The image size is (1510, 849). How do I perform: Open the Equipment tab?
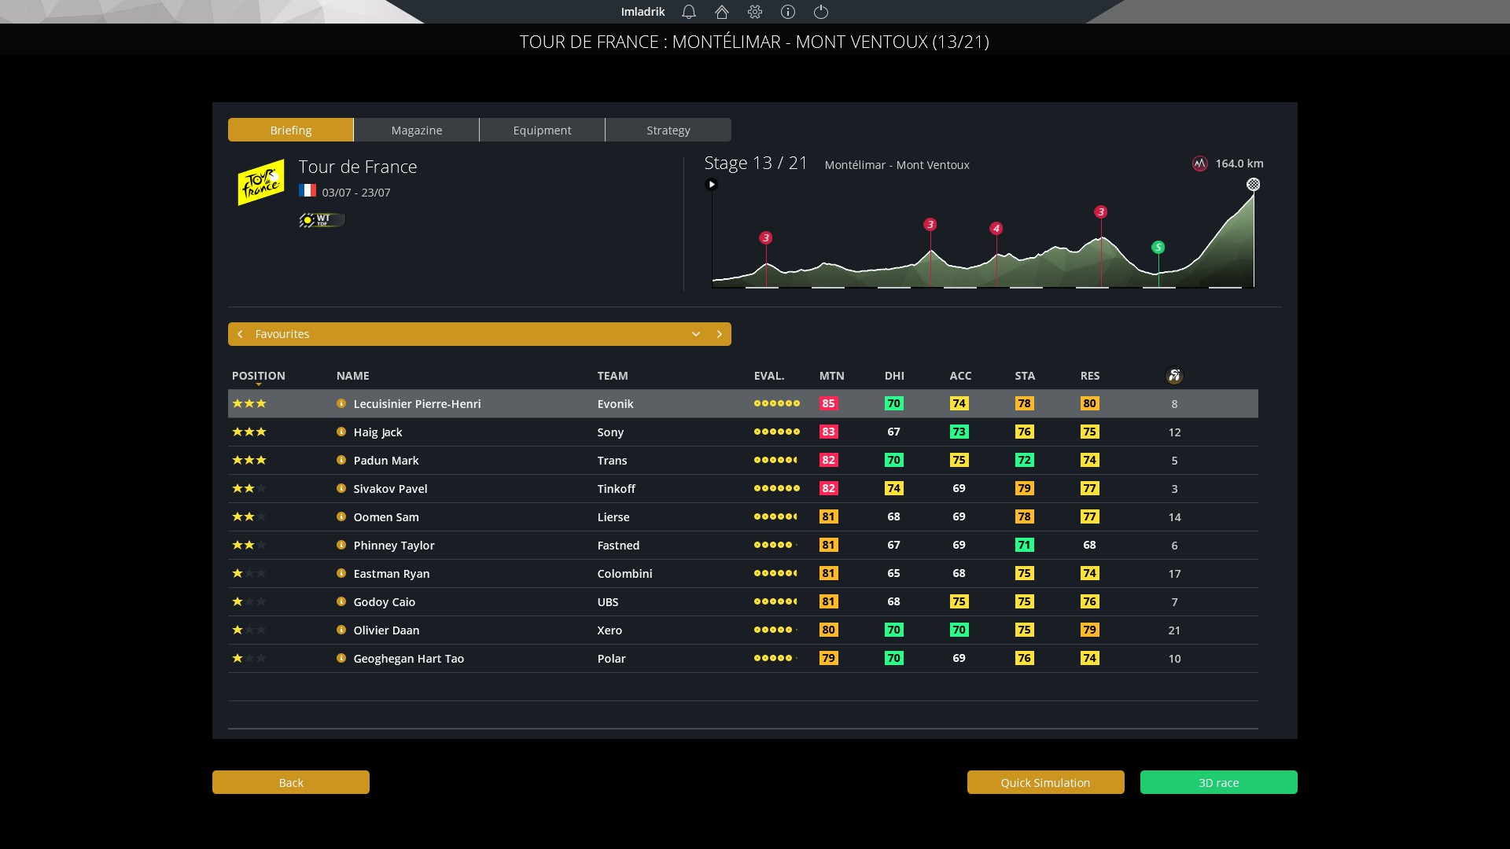coord(543,130)
